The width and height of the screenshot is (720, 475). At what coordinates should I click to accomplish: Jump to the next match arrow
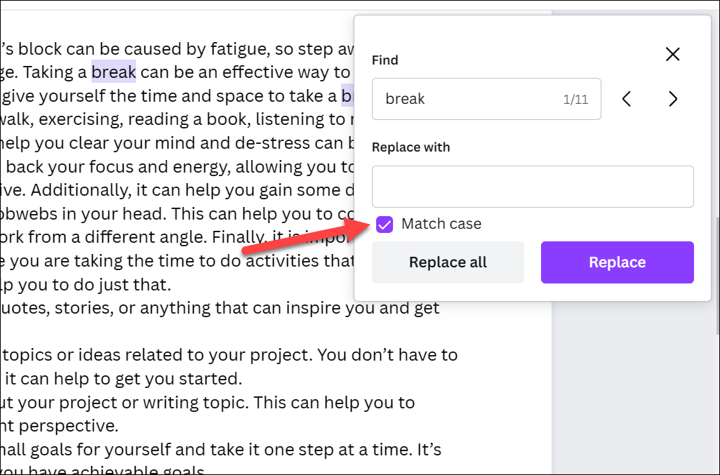673,99
